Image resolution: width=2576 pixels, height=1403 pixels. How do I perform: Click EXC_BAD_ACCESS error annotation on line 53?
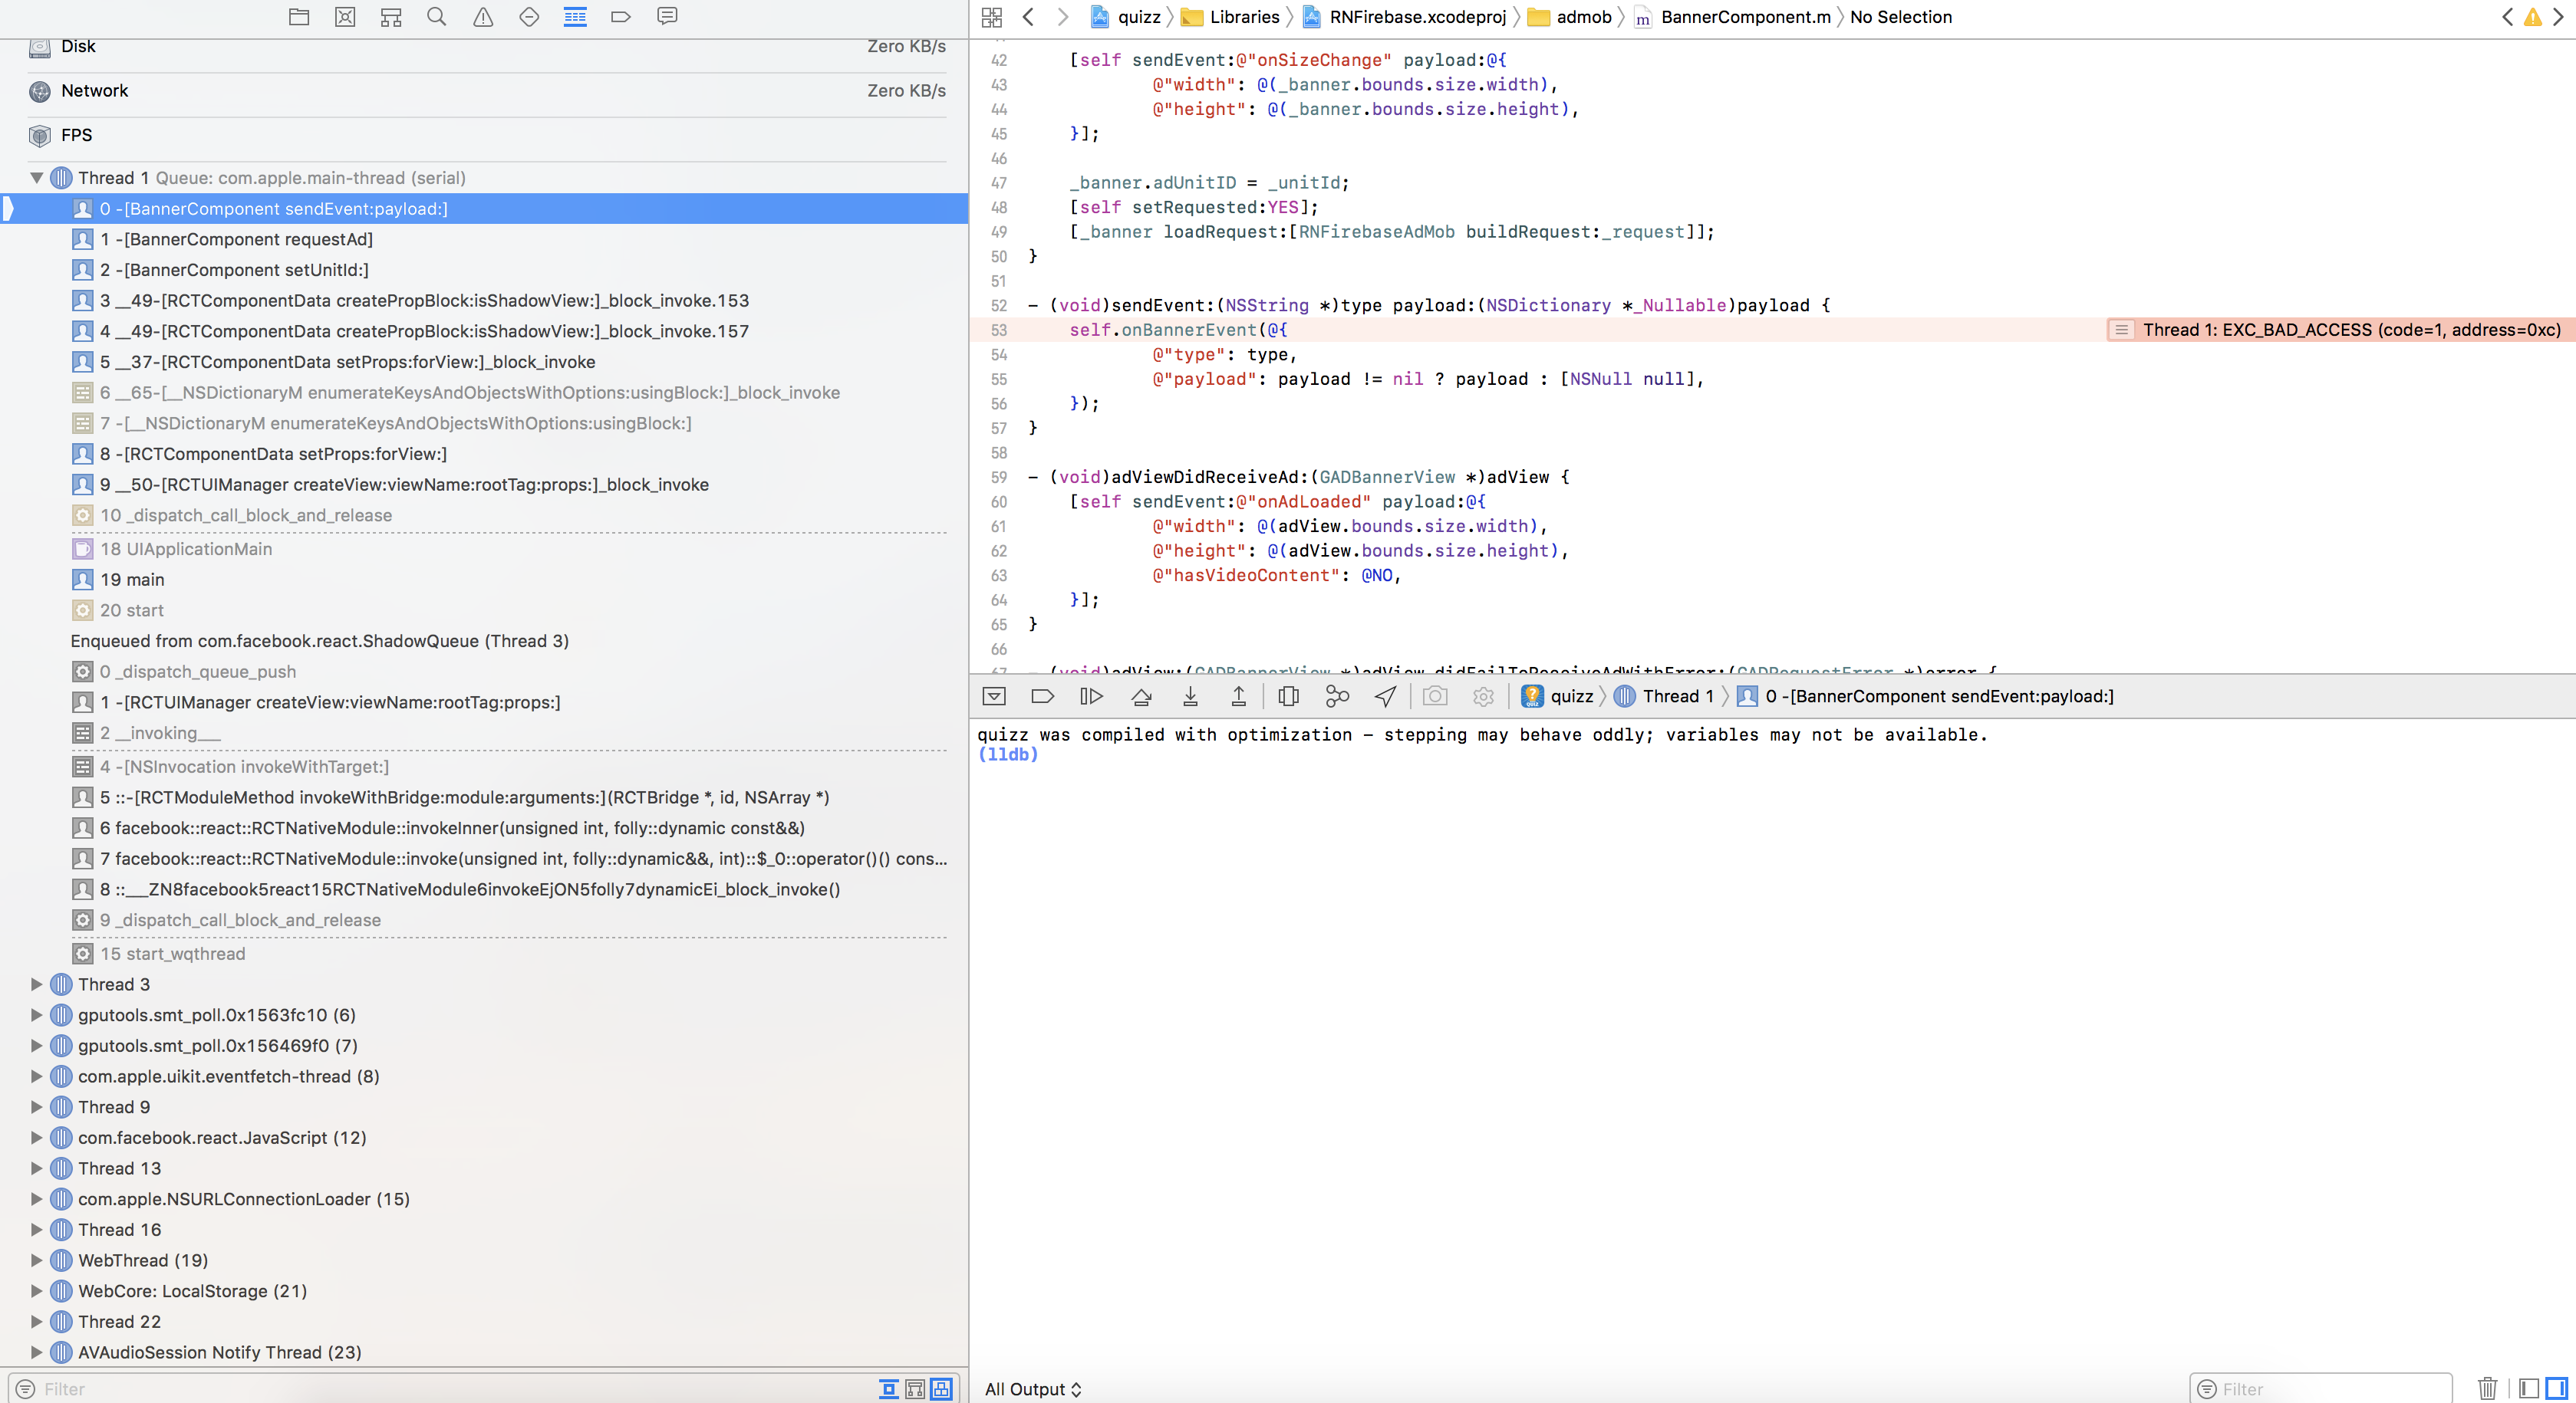(x=2350, y=330)
